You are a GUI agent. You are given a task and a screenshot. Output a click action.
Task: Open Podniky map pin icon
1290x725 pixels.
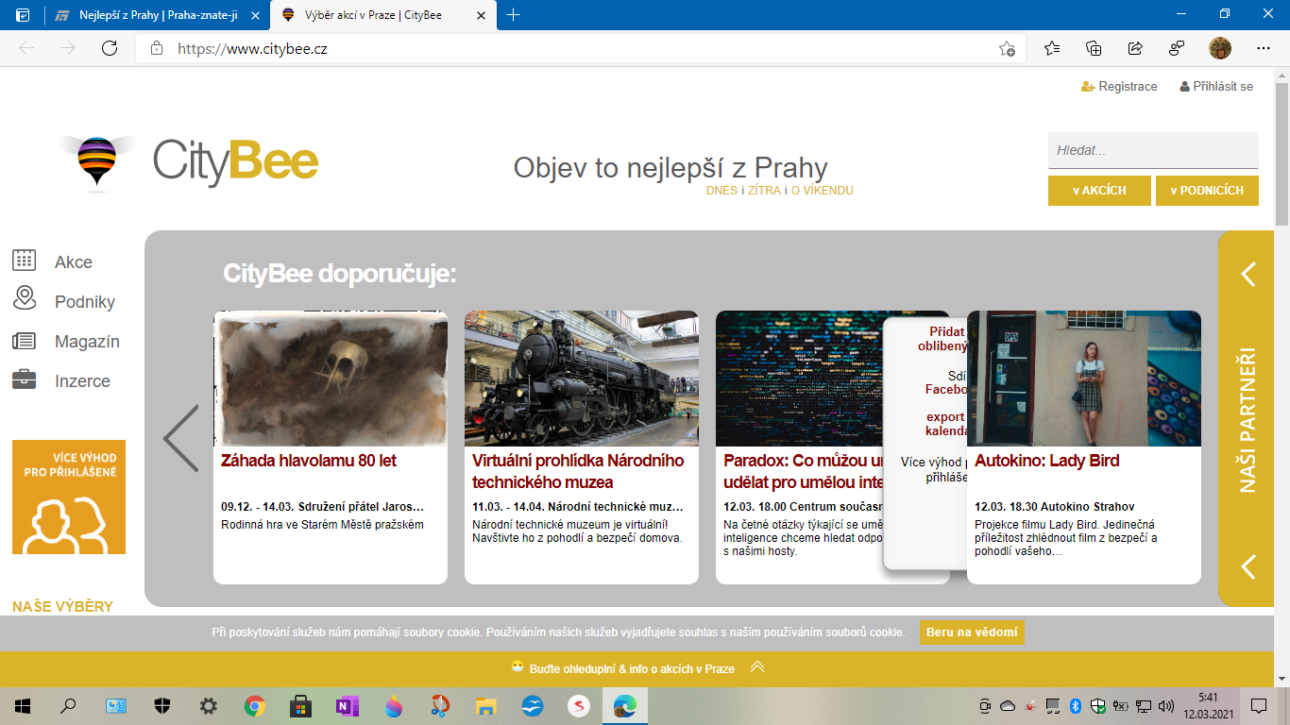point(25,299)
